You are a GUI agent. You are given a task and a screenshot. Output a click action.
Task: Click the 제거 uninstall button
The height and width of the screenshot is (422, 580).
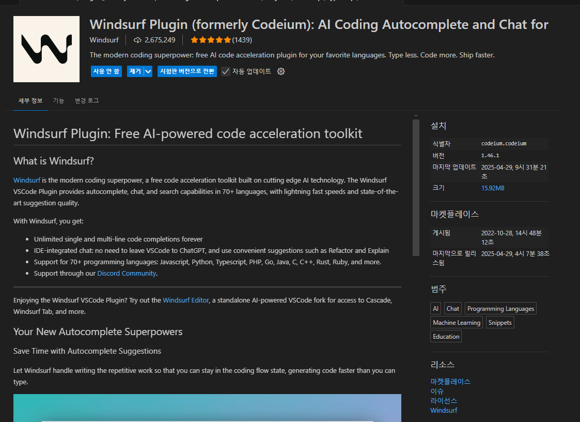pyautogui.click(x=135, y=71)
